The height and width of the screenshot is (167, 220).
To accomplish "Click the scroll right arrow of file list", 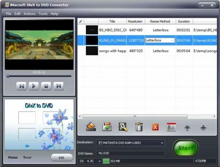I will pyautogui.click(x=214, y=116).
